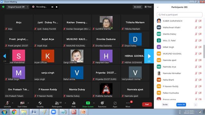Click Mitali Singh muted mic icon in list
Screen dimensions: 205x115
(x=196, y=47)
